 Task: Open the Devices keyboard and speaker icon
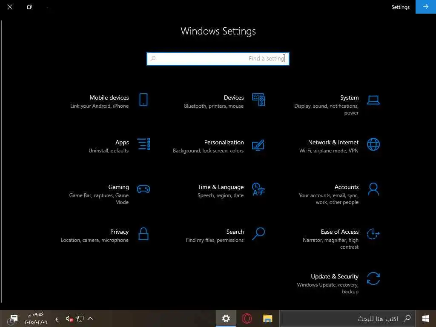(258, 100)
